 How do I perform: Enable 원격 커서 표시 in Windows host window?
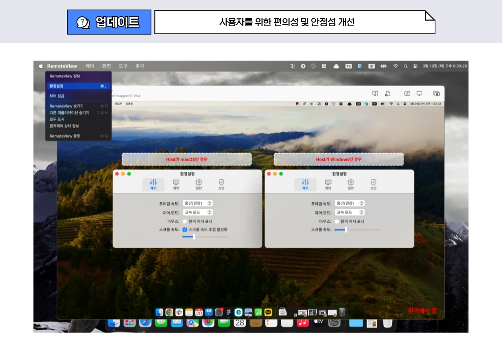pyautogui.click(x=337, y=221)
